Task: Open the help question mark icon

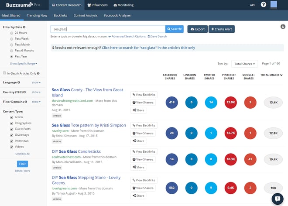Action: tap(264, 5)
